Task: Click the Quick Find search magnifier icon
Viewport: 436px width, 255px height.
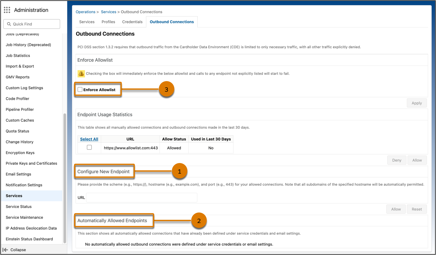Action: (9, 24)
